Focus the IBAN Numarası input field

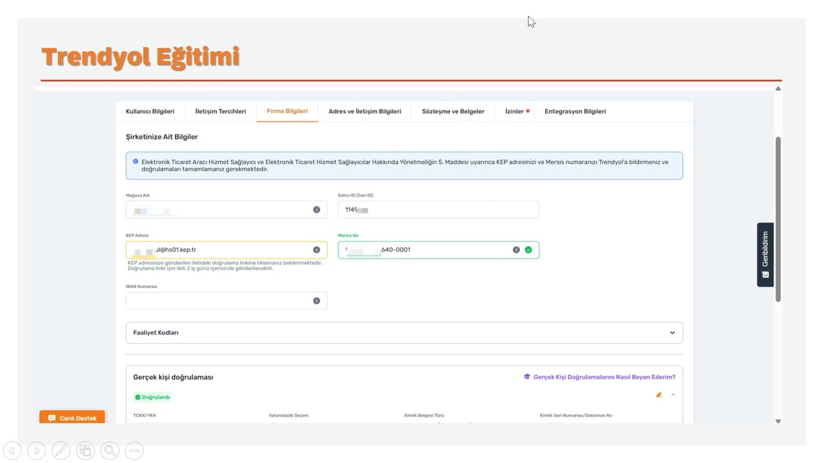(x=226, y=301)
